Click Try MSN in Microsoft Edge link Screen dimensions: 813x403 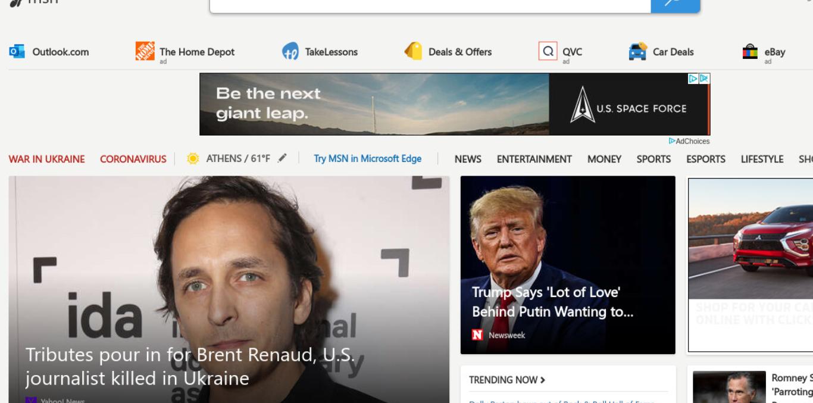pyautogui.click(x=368, y=158)
